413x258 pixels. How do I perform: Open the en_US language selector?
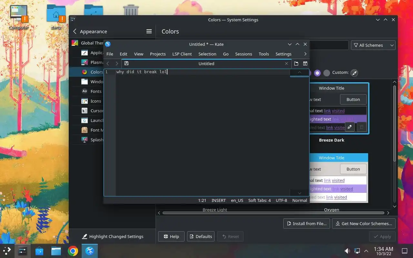pyautogui.click(x=237, y=200)
